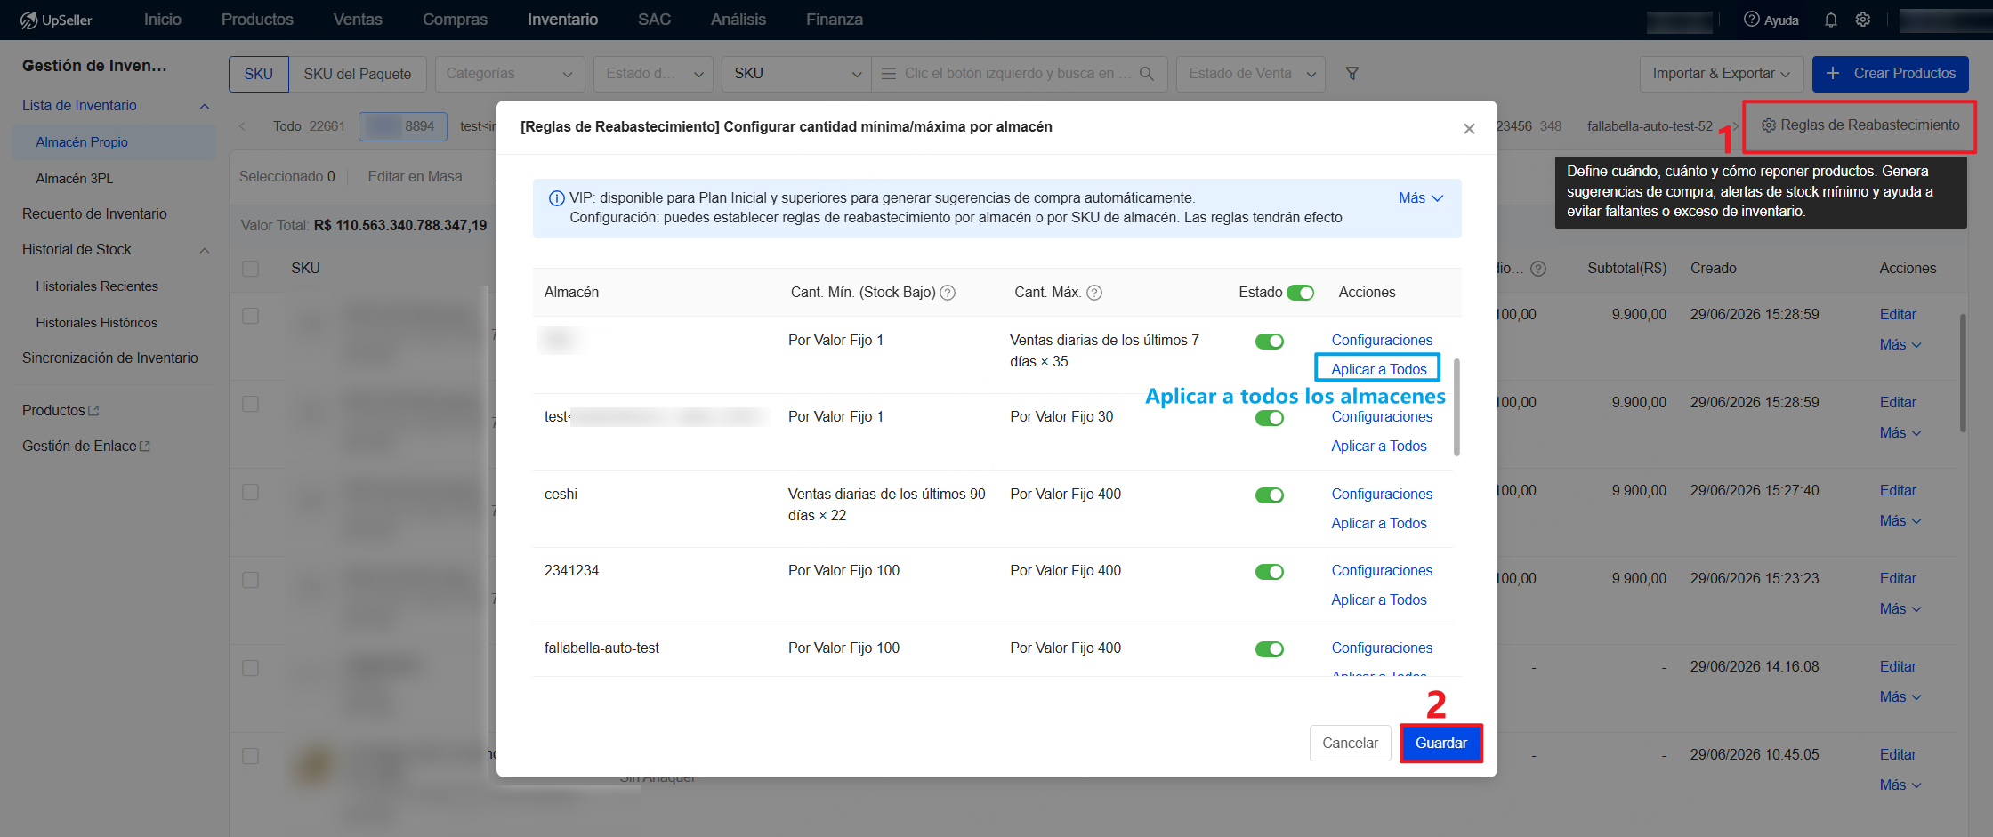Click the plus icon on Crear Productos
Viewport: 1993px width, 837px height.
tap(1833, 74)
